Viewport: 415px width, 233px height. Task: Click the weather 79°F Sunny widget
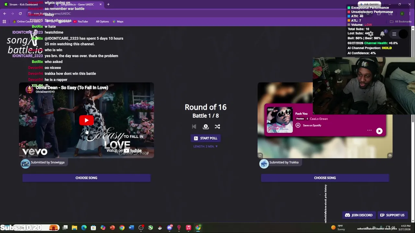click(338, 227)
